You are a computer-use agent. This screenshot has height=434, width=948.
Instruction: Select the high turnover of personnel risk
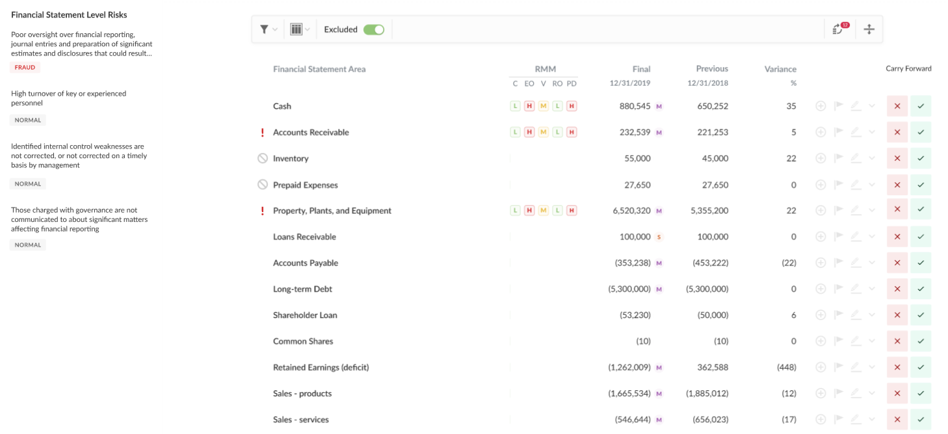(x=69, y=98)
